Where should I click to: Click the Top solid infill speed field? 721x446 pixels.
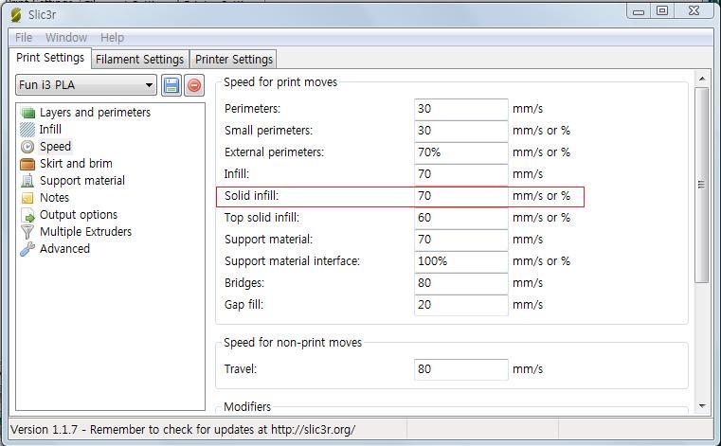tap(461, 218)
